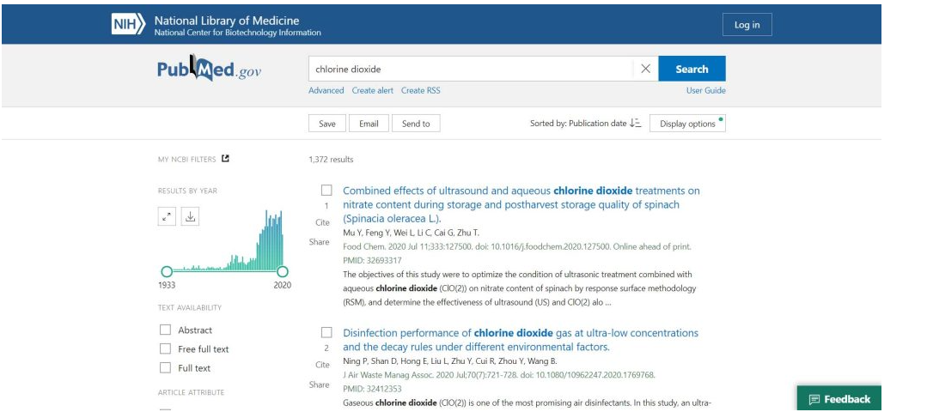This screenshot has width=927, height=418.
Task: Clear the search box with X icon
Action: [x=645, y=69]
